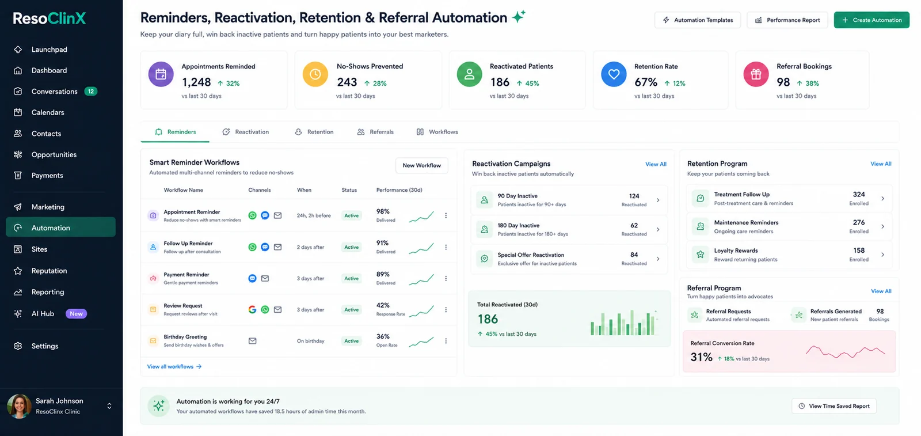Switch to the Reactivation tab
Image resolution: width=921 pixels, height=436 pixels.
246,132
